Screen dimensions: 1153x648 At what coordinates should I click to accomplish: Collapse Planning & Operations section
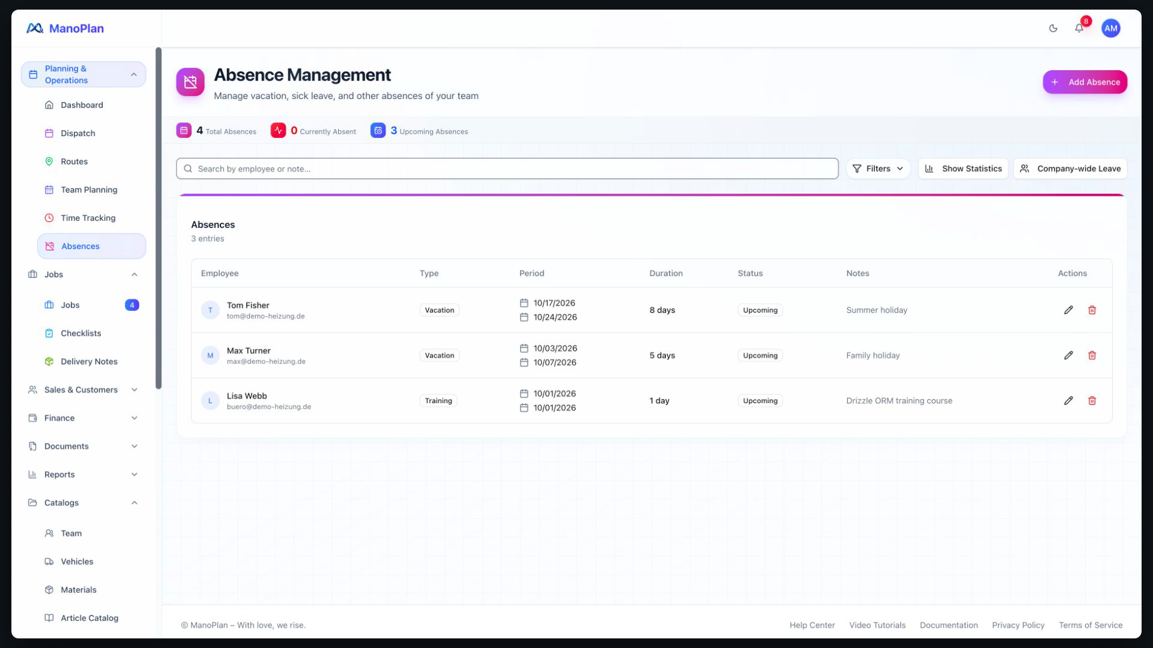83,74
